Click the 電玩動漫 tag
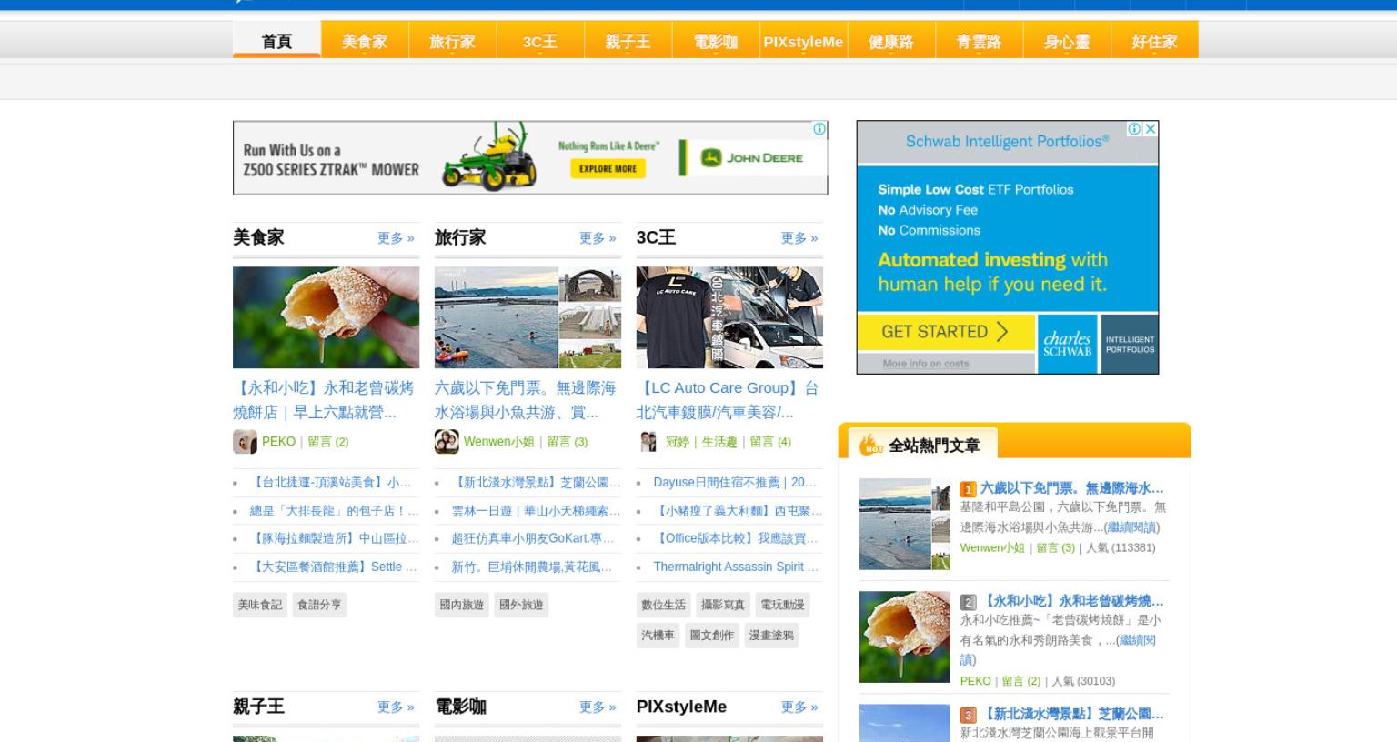The image size is (1397, 742). (x=782, y=605)
